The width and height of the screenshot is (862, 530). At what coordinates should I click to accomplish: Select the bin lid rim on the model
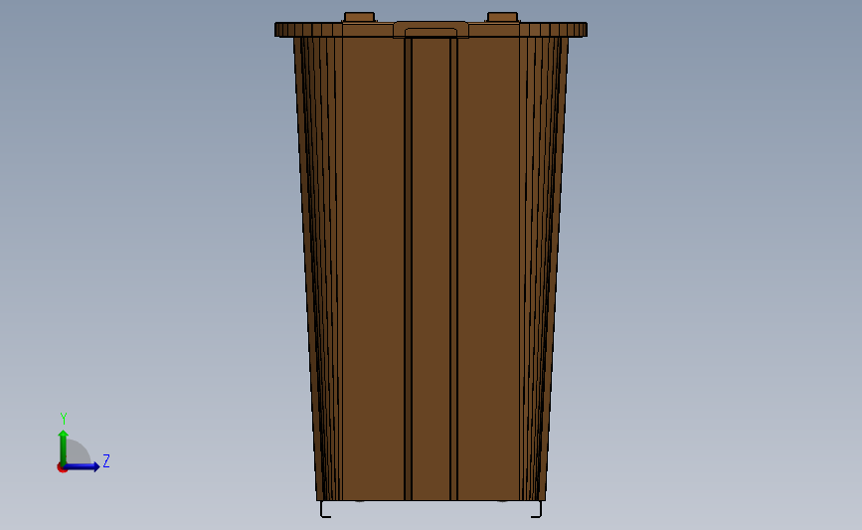[x=431, y=30]
